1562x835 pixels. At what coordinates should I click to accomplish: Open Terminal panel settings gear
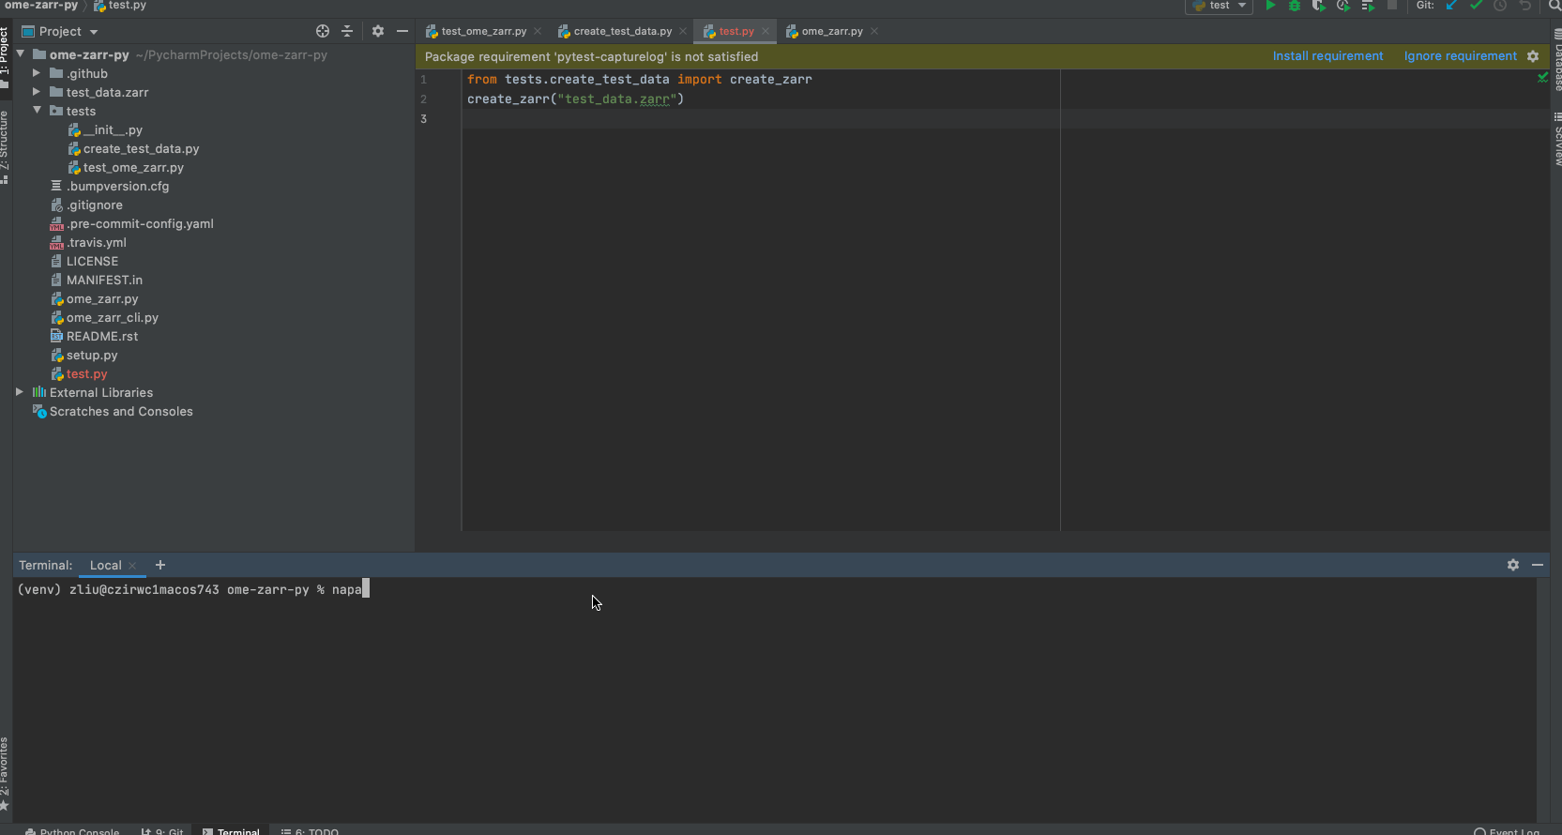tap(1513, 565)
